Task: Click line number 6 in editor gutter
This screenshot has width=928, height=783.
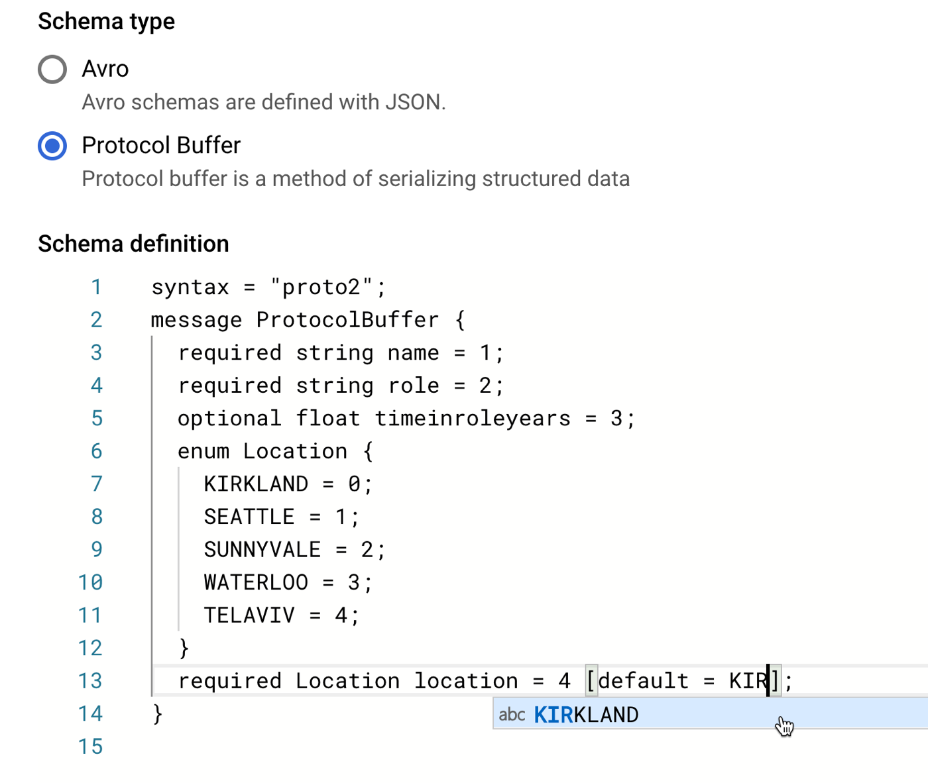Action: [x=96, y=451]
